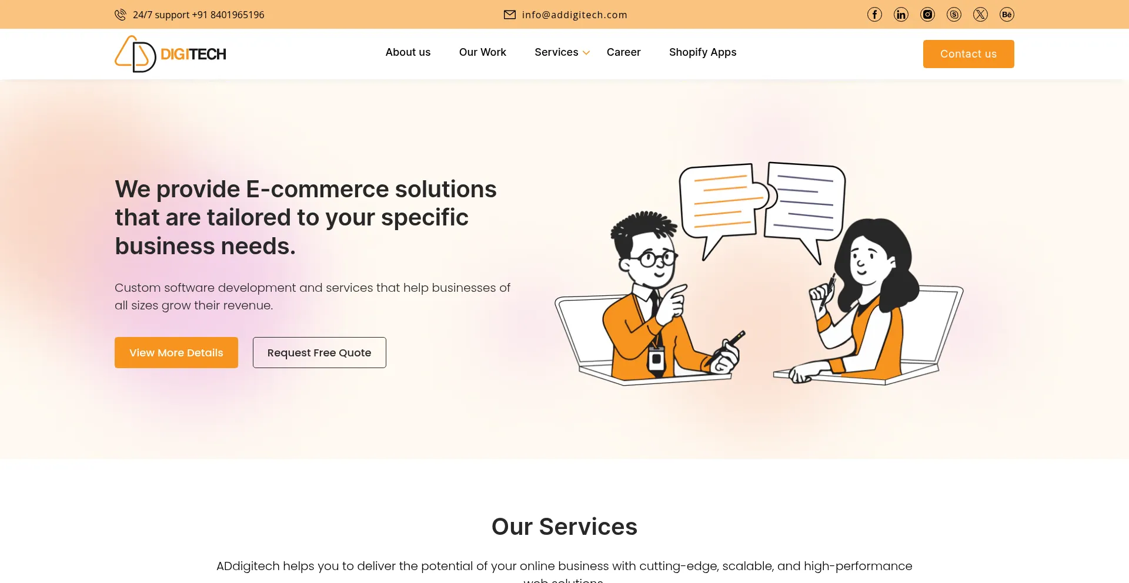
Task: Navigate to the Career page
Action: 624,52
